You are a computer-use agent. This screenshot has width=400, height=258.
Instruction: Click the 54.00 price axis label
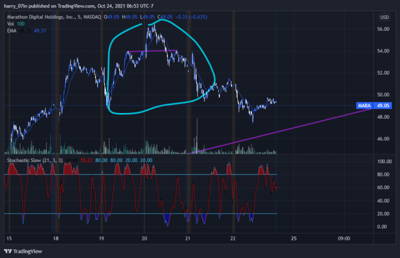(383, 51)
